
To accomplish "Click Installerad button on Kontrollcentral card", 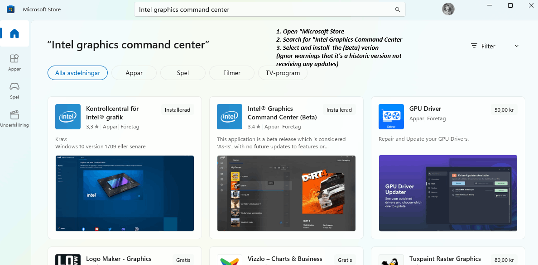I will tap(178, 110).
